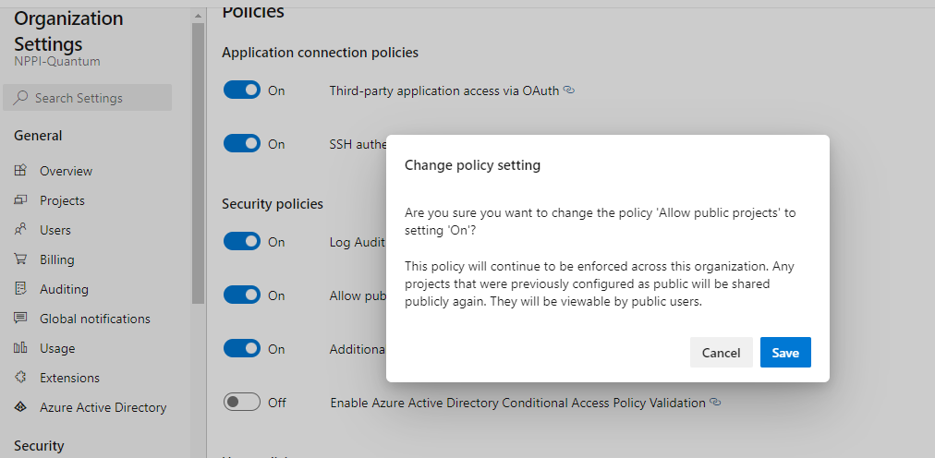Screen dimensions: 935x458
Task: Click the Users icon in sidebar
Action: tap(21, 229)
